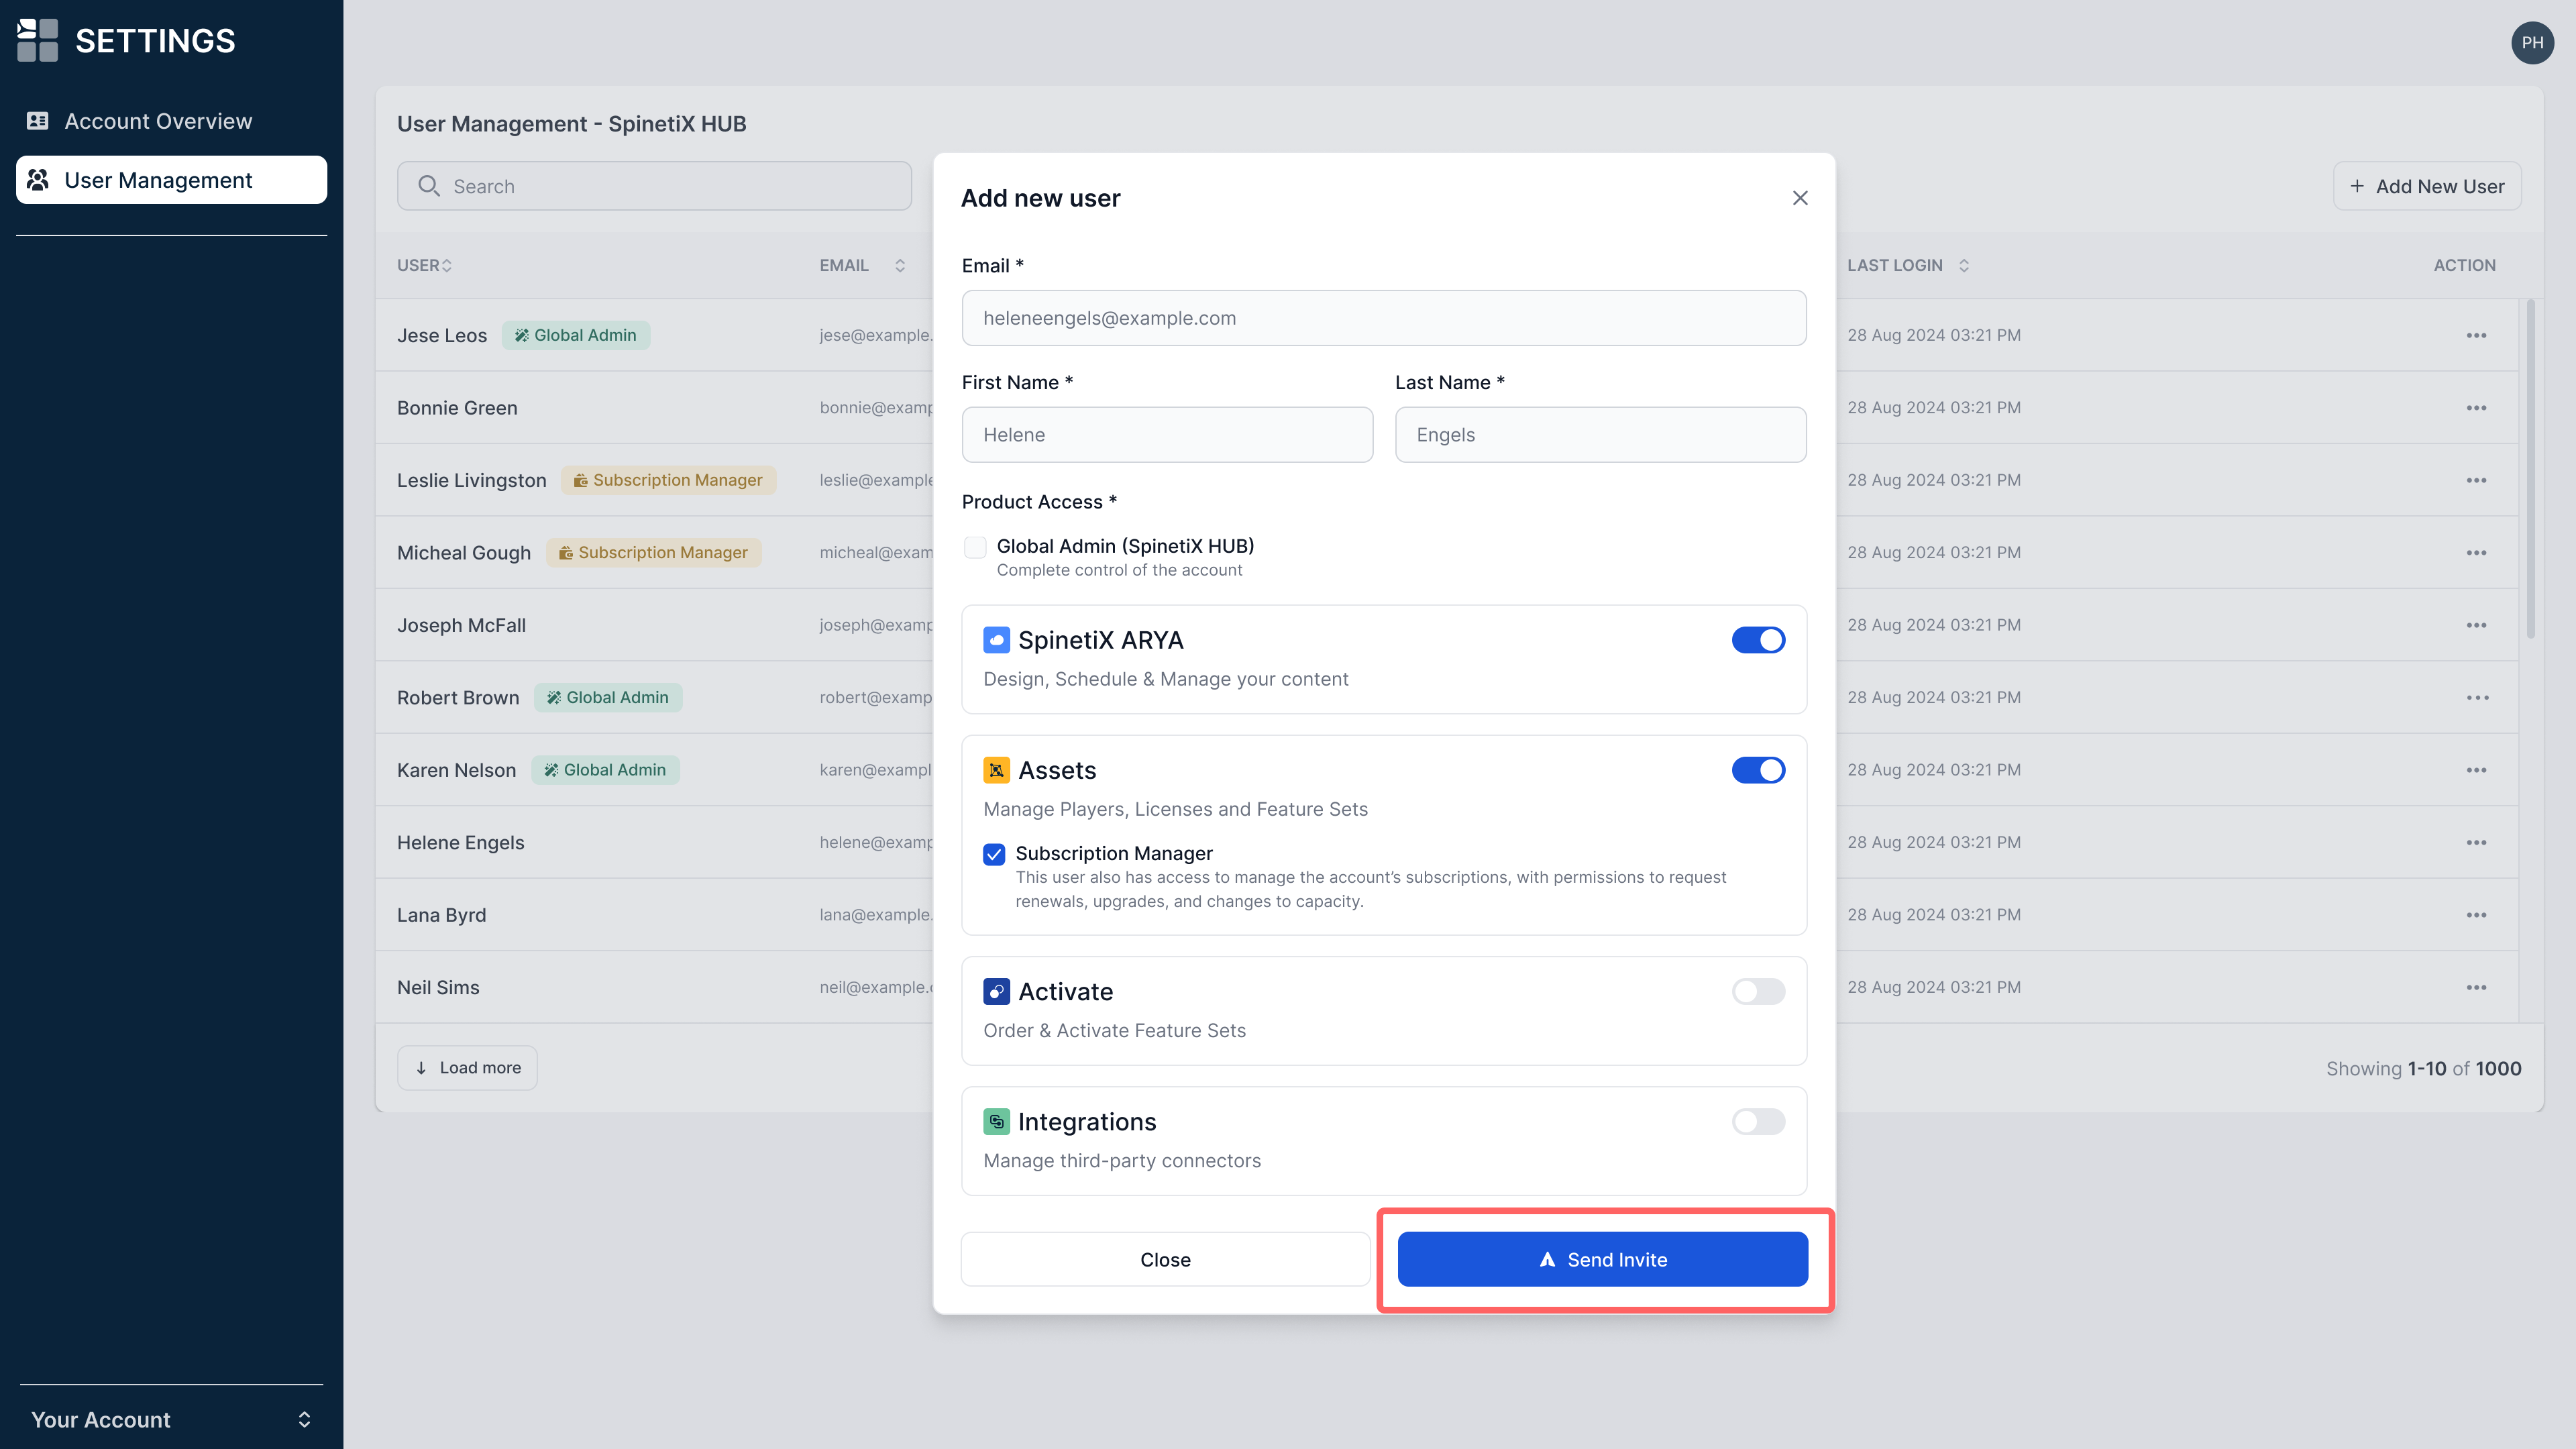Expand the Your Account selector
Image resolution: width=2576 pixels, height=1449 pixels.
pyautogui.click(x=171, y=1419)
